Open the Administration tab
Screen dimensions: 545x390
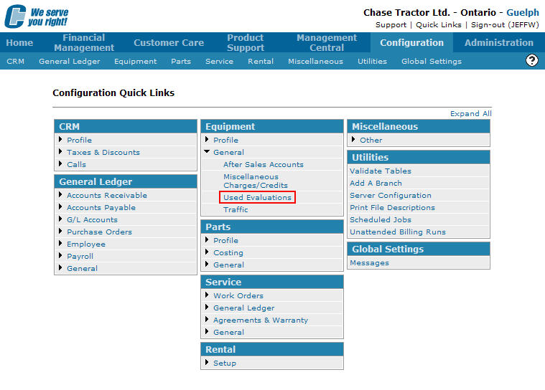(x=499, y=43)
